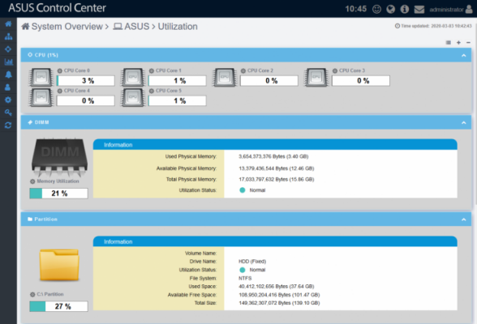
Task: Click the smiley face icon in header
Action: point(376,9)
